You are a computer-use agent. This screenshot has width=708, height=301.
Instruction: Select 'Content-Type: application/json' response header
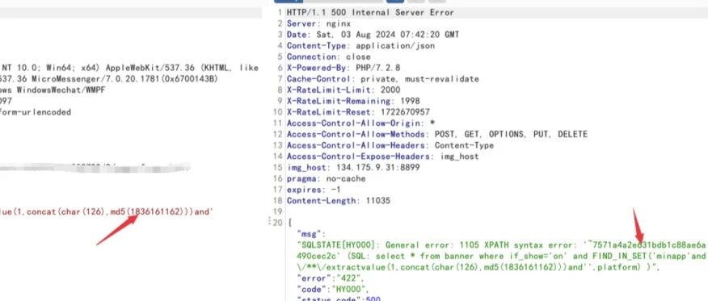360,46
